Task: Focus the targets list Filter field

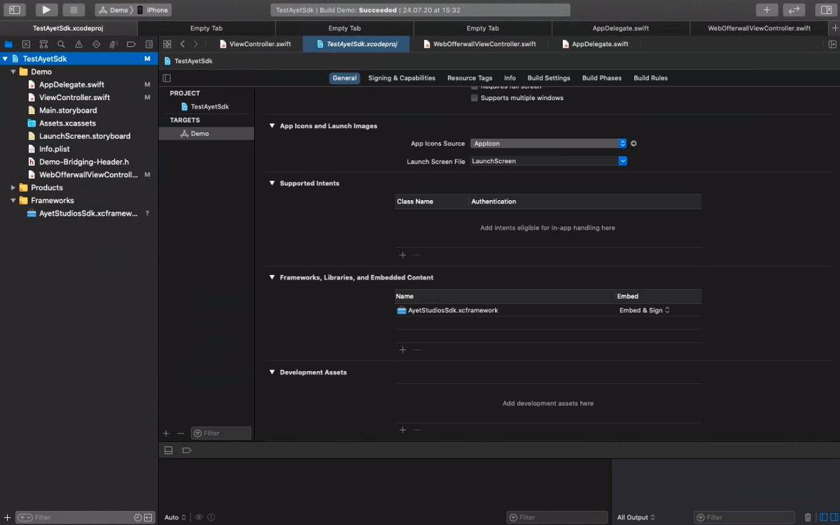Action: click(221, 433)
